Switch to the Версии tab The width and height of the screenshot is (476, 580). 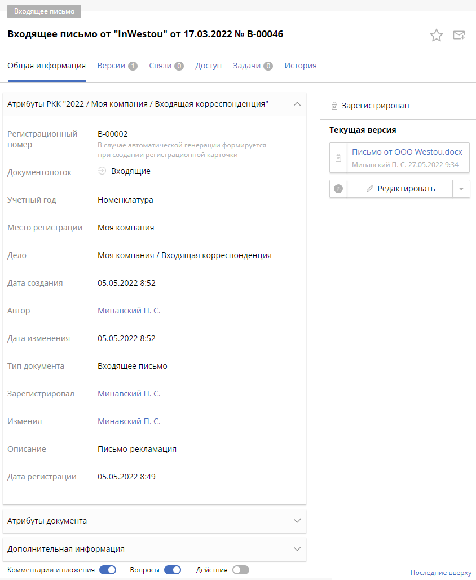[x=111, y=66]
